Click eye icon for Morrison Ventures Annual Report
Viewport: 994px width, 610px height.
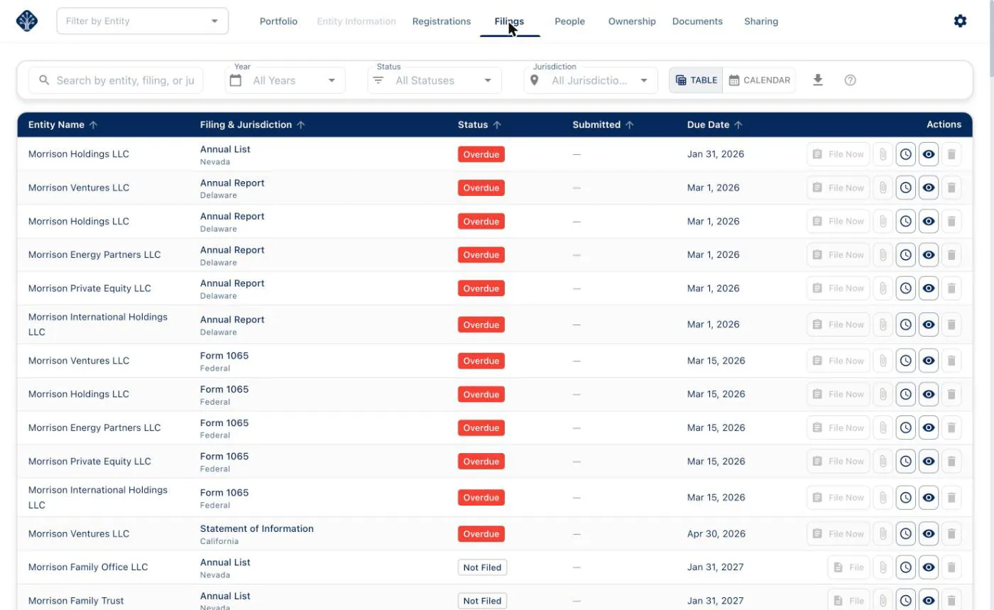[x=929, y=188]
